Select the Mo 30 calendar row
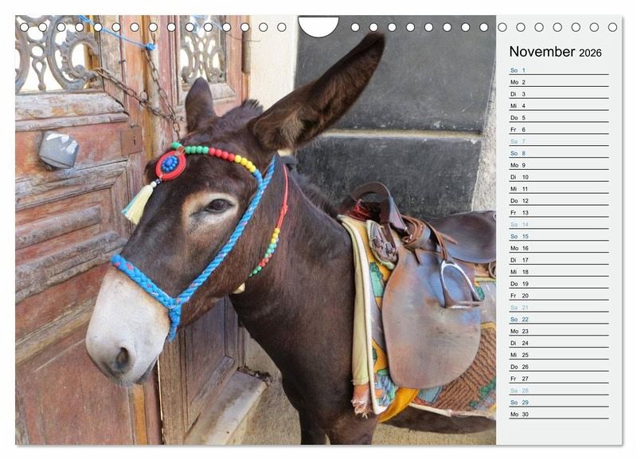Viewport: 637px width, 460px height. (x=559, y=414)
